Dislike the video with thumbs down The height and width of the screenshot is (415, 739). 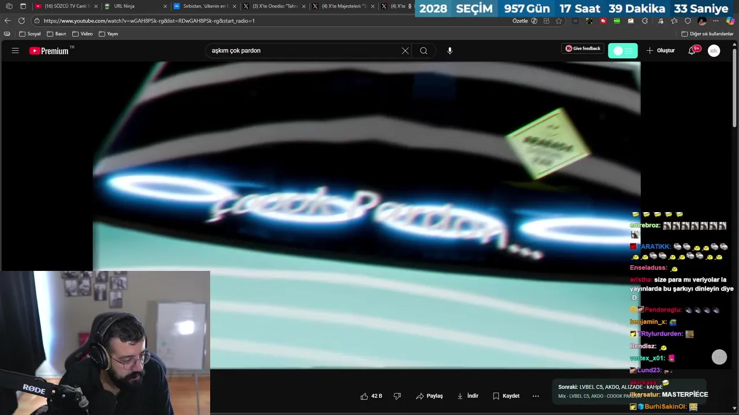[397, 396]
